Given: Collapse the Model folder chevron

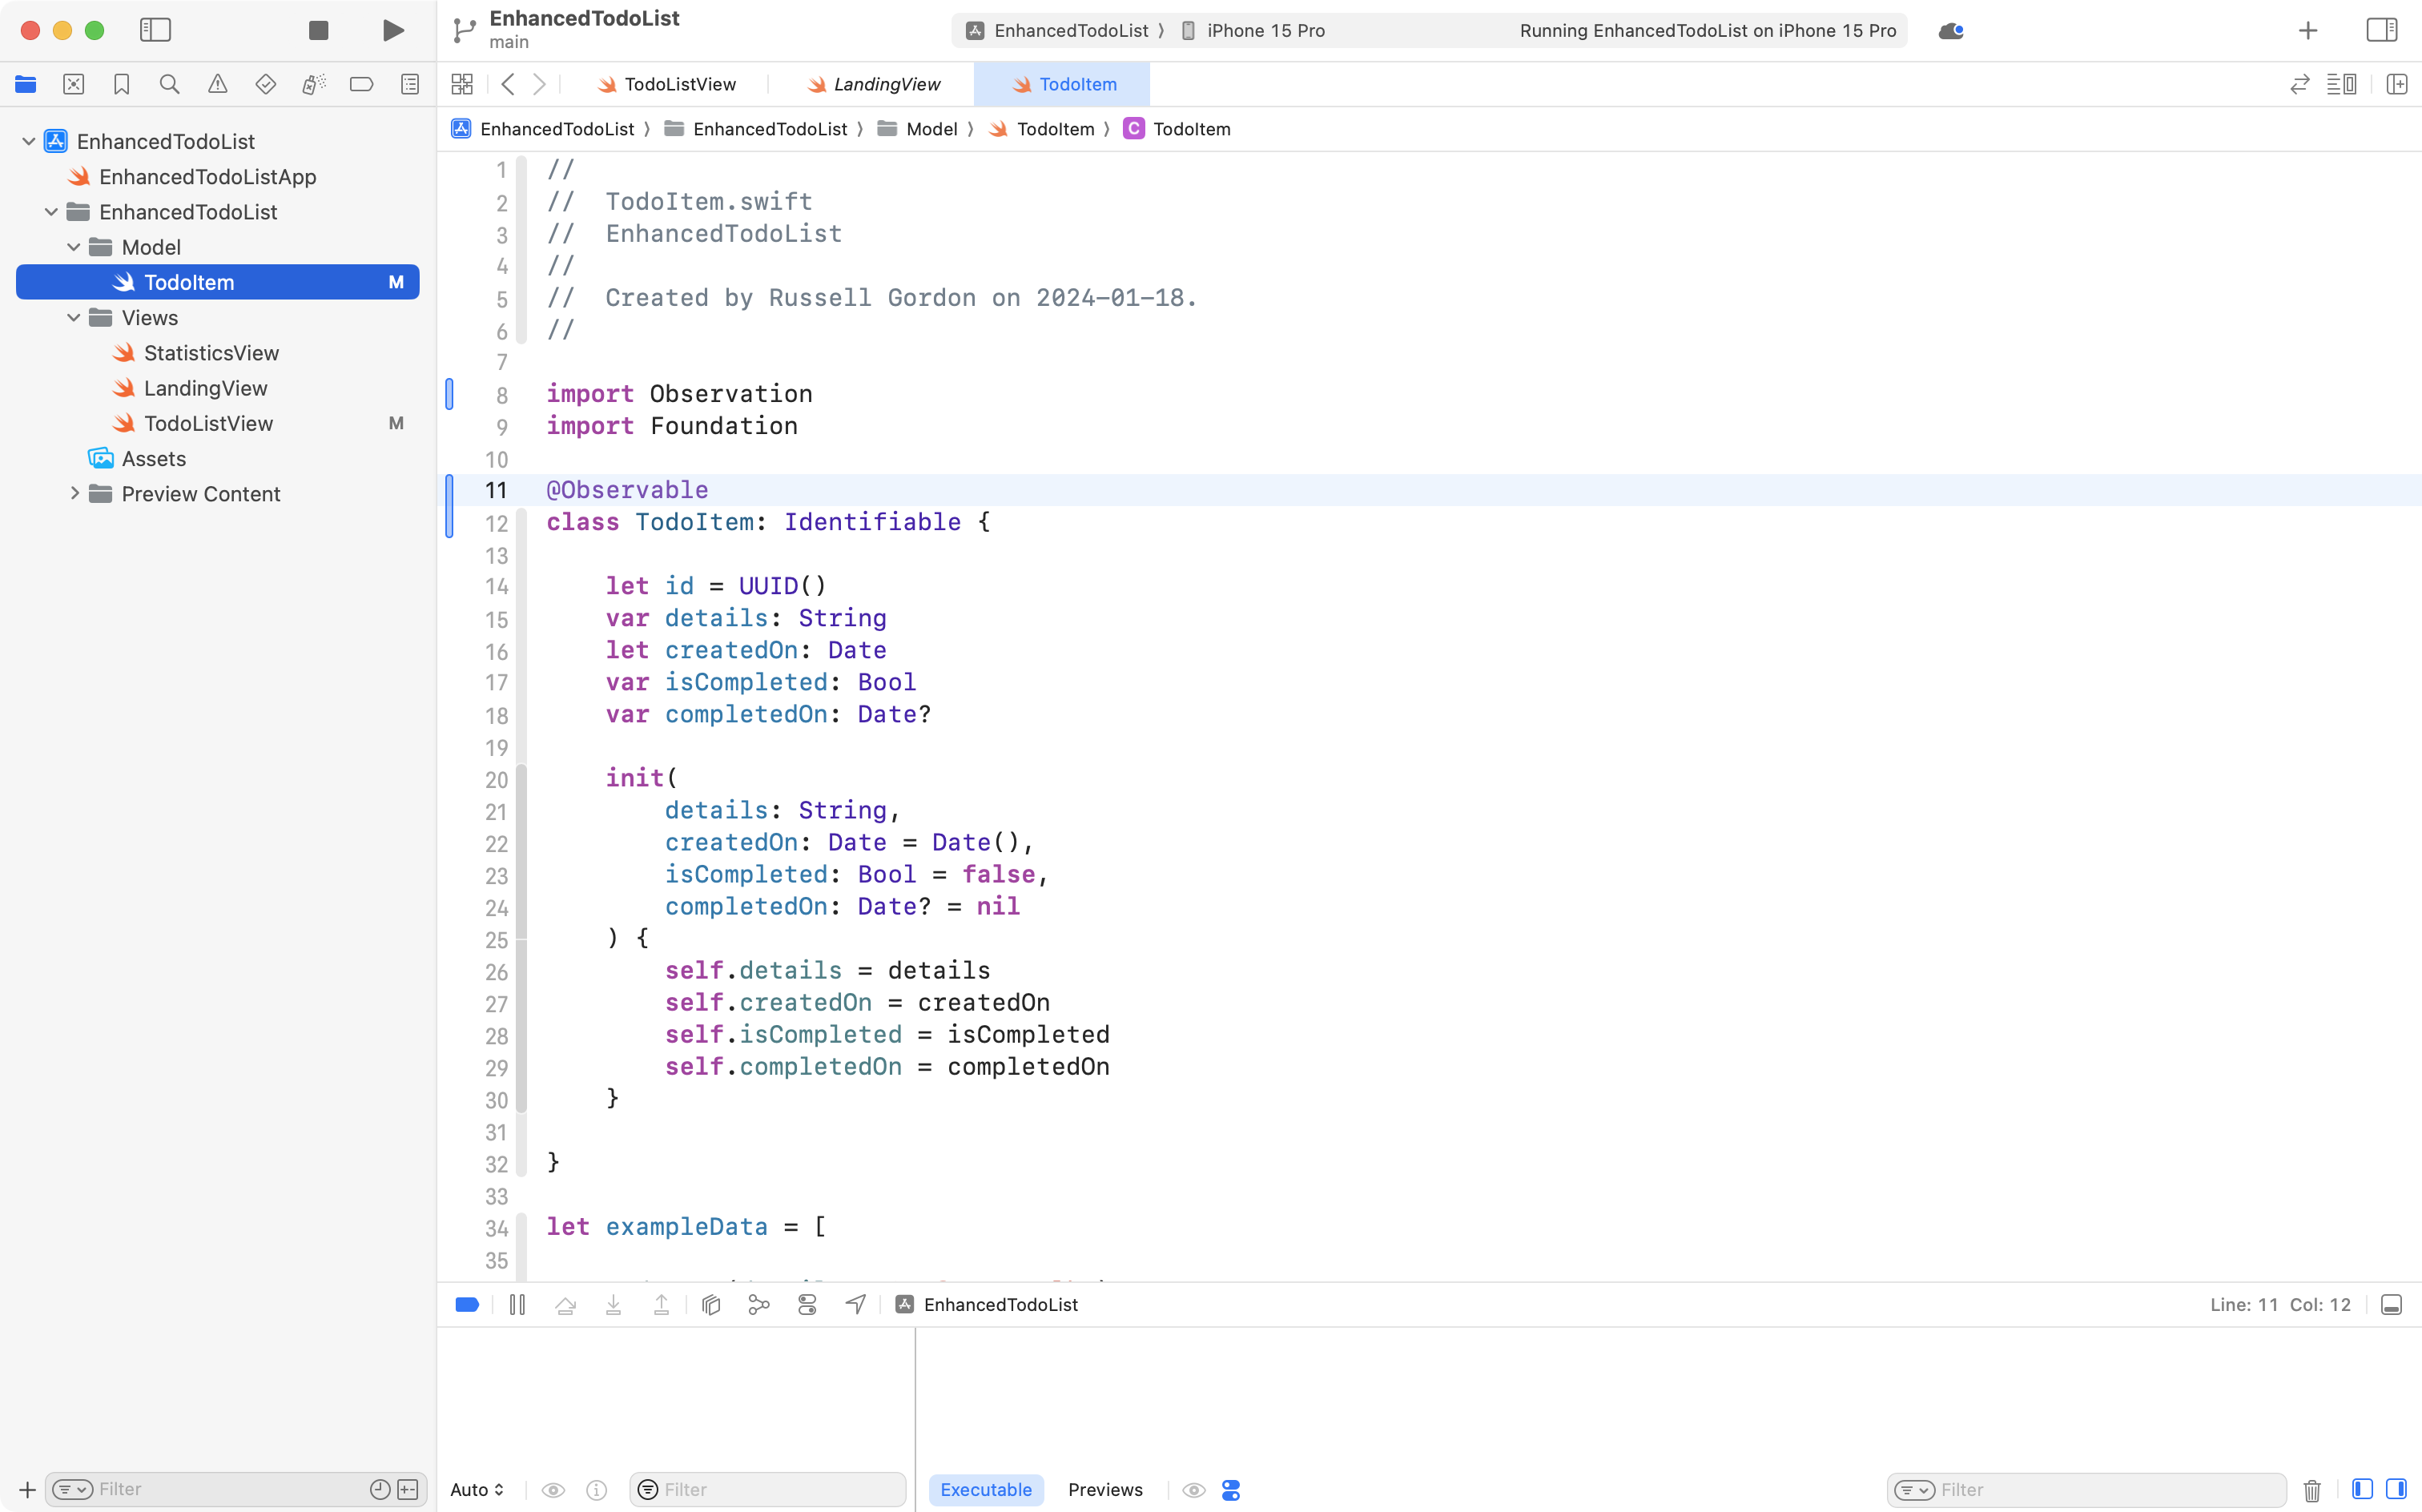Looking at the screenshot, I should pyautogui.click(x=72, y=247).
